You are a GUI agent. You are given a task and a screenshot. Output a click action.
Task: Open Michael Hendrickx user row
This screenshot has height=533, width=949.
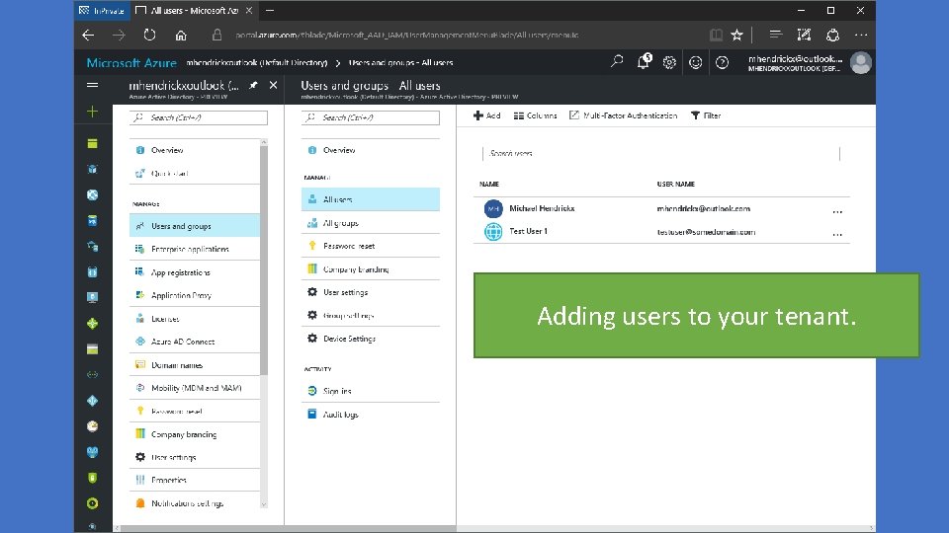(661, 208)
